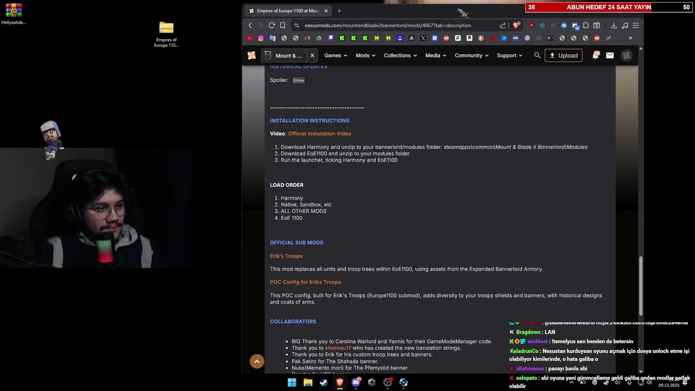Click the taskbar date 20.12.2025
Screen dimensions: 695x391
point(669,385)
